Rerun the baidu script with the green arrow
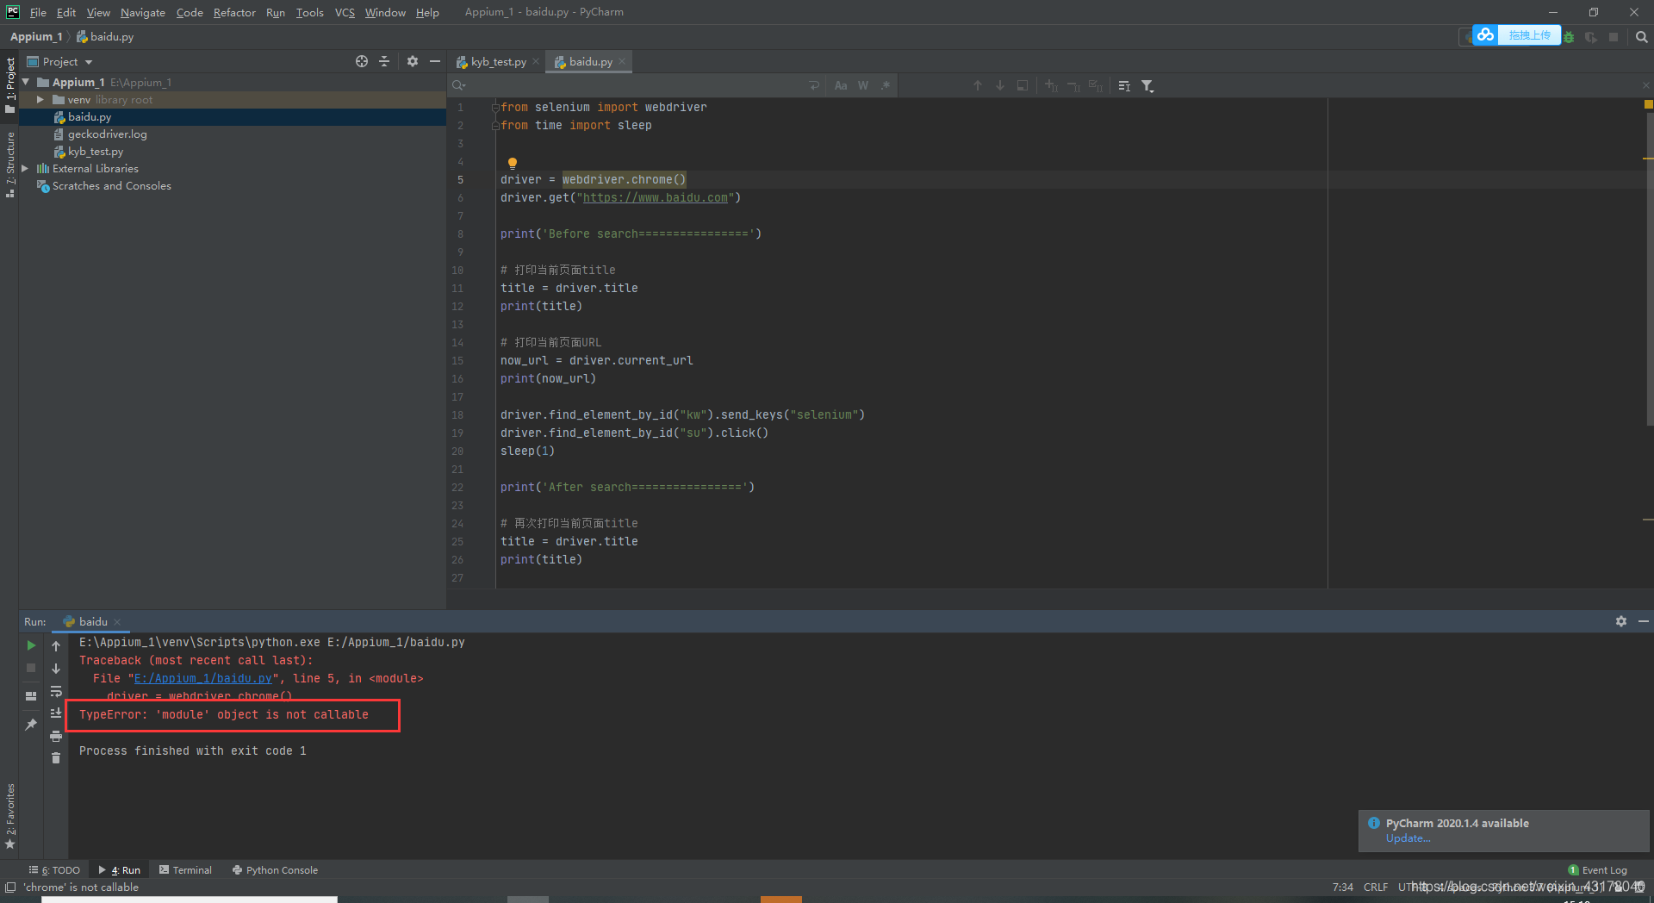Viewport: 1654px width, 903px height. click(x=30, y=645)
